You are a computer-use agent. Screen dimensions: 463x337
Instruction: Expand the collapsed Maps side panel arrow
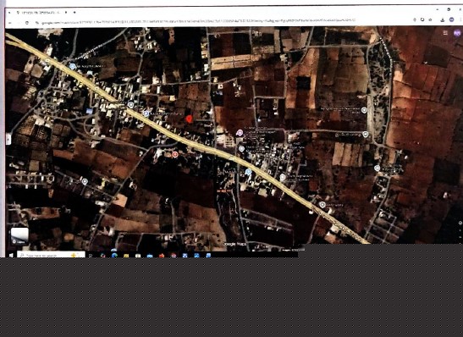(x=8, y=139)
